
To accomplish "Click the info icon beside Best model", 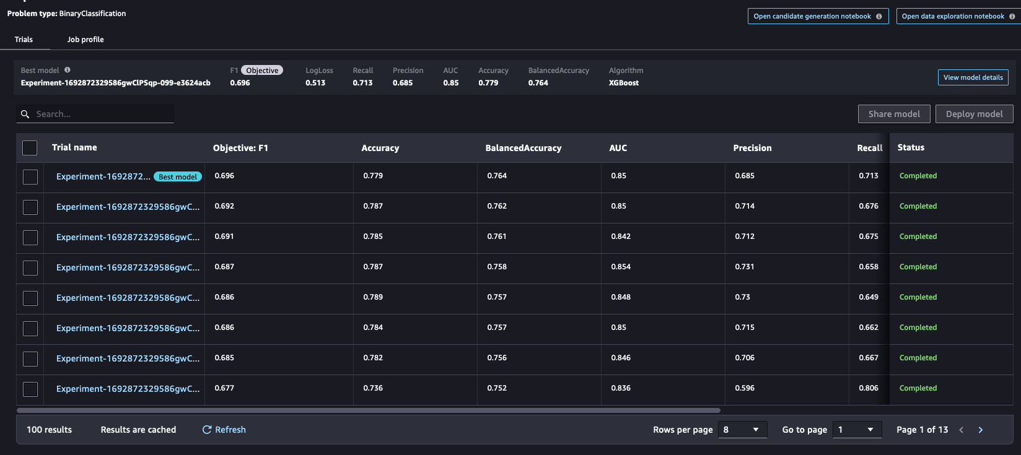I will 68,70.
